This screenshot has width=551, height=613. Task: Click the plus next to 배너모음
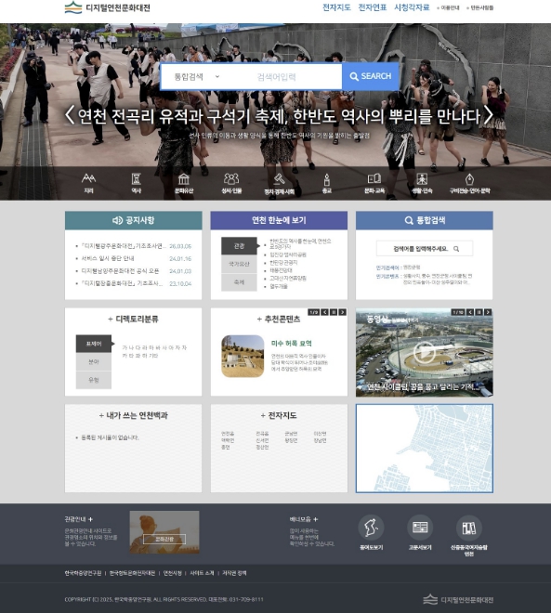(316, 519)
